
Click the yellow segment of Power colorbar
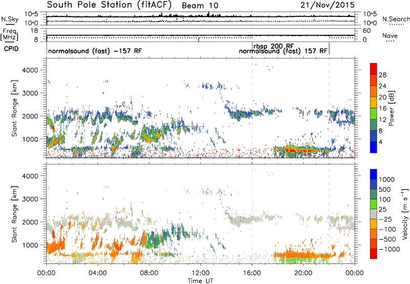click(x=374, y=102)
